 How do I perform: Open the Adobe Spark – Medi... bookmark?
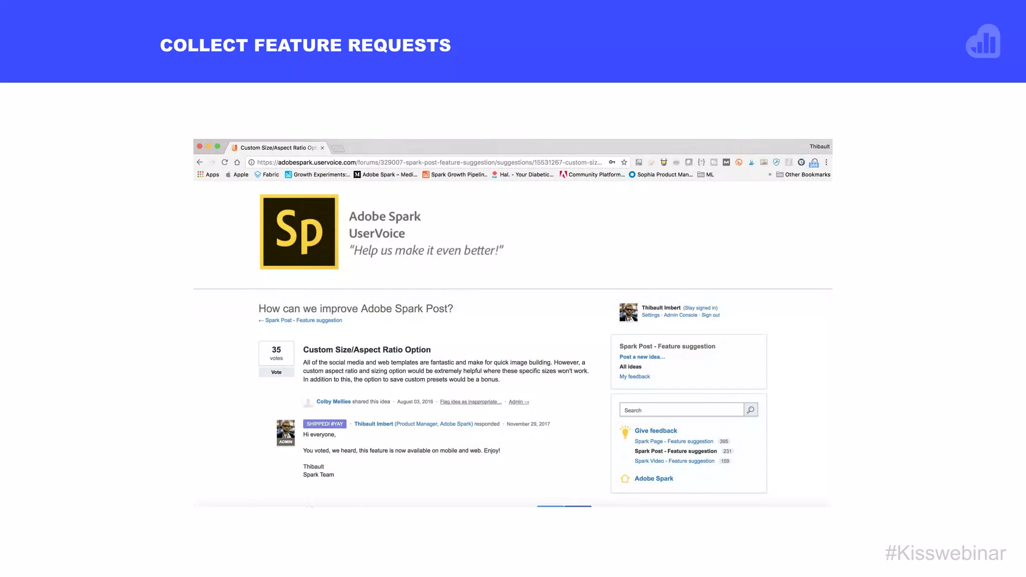point(385,174)
